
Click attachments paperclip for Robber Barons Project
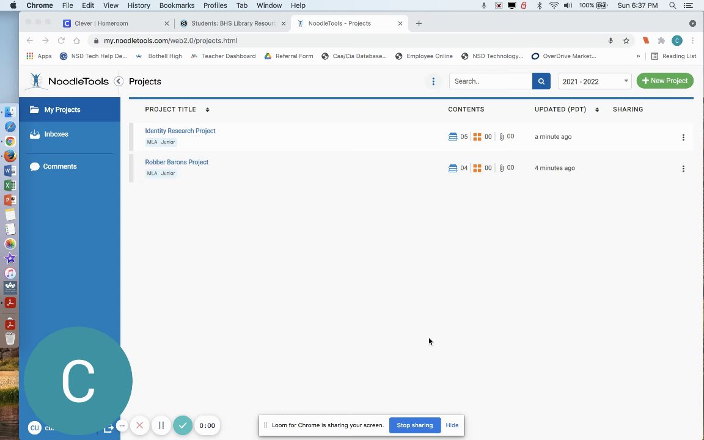click(x=502, y=168)
